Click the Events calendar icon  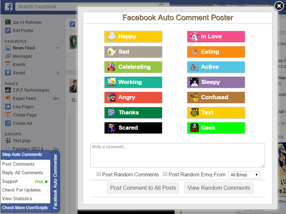point(8,64)
